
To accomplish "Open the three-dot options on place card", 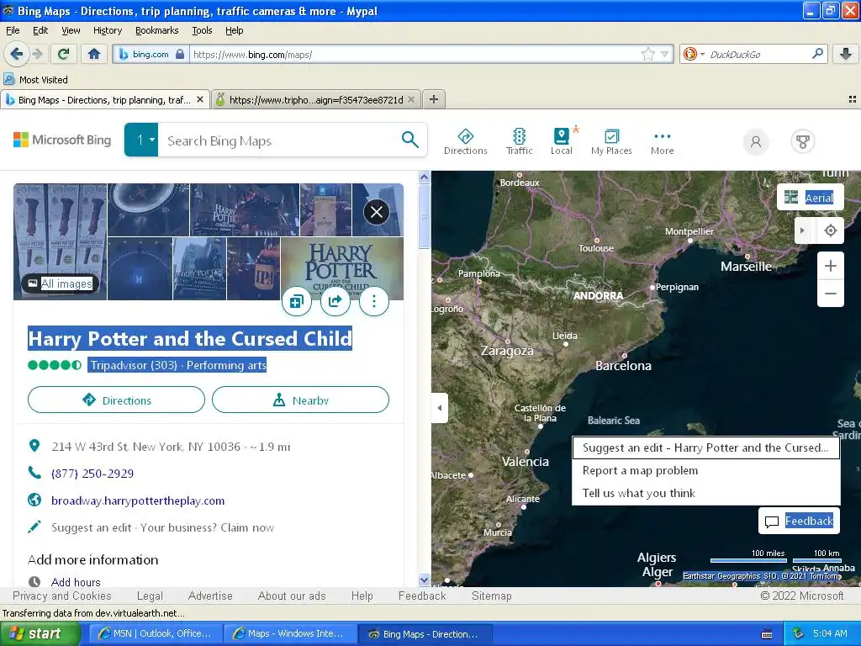I will pos(374,301).
